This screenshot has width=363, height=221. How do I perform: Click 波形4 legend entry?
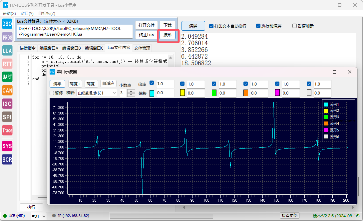point(331,123)
